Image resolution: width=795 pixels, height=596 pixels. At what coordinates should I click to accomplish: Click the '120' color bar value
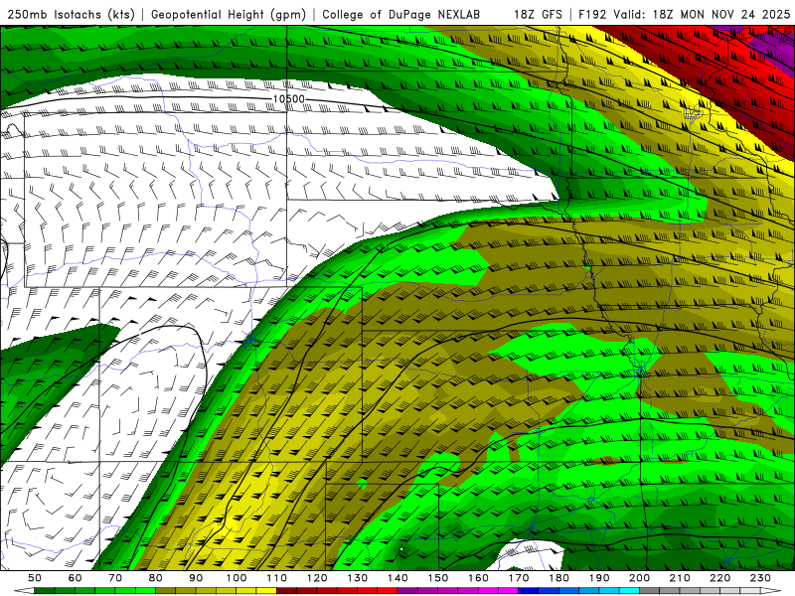(x=317, y=578)
